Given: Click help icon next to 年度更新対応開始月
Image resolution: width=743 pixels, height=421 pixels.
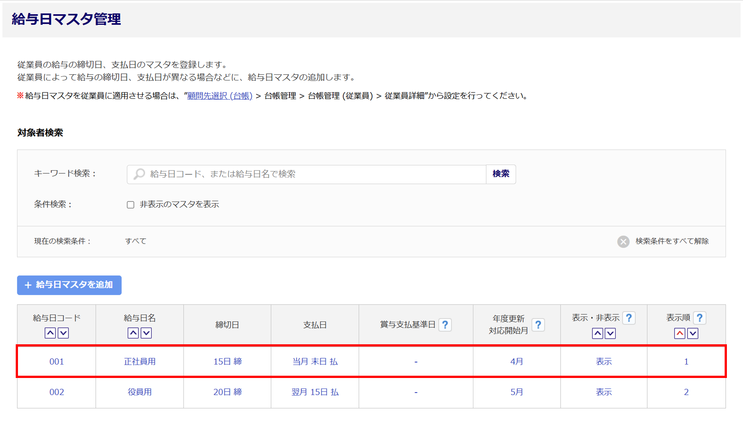Looking at the screenshot, I should (538, 324).
